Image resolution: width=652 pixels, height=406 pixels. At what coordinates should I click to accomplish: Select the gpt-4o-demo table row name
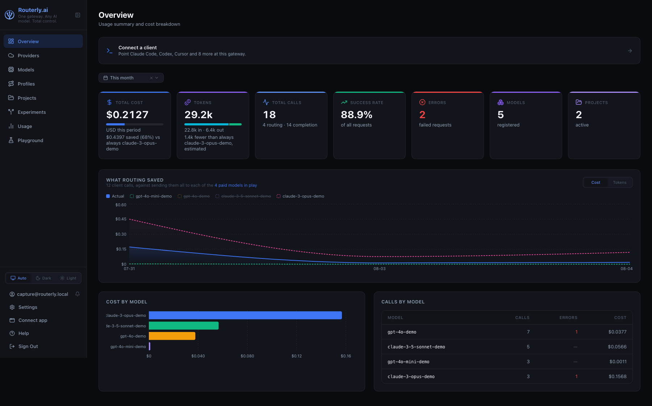click(x=402, y=332)
